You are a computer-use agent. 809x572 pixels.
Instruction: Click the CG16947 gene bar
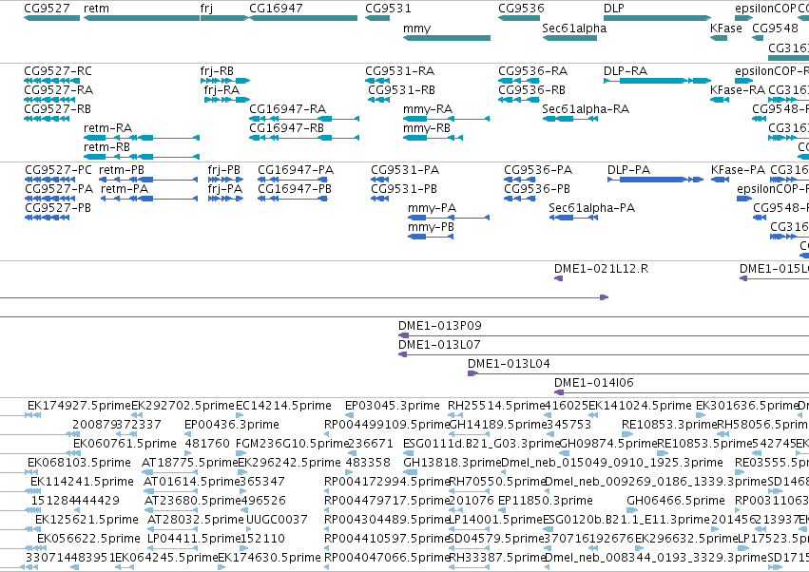pos(303,18)
